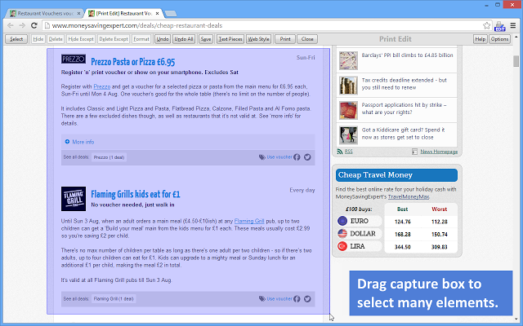Click the Undo button

click(x=163, y=39)
